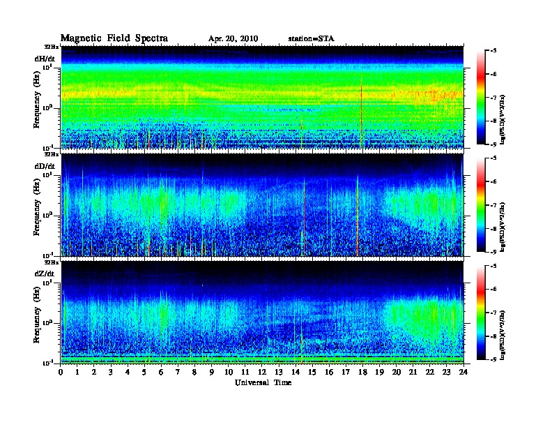Viewport: 552px width, 427px height.
Task: Click hour "0" on the Universal Time axis
Action: pos(61,373)
